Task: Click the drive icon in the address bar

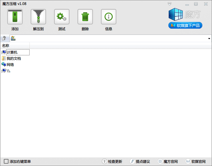Action: click(13, 38)
